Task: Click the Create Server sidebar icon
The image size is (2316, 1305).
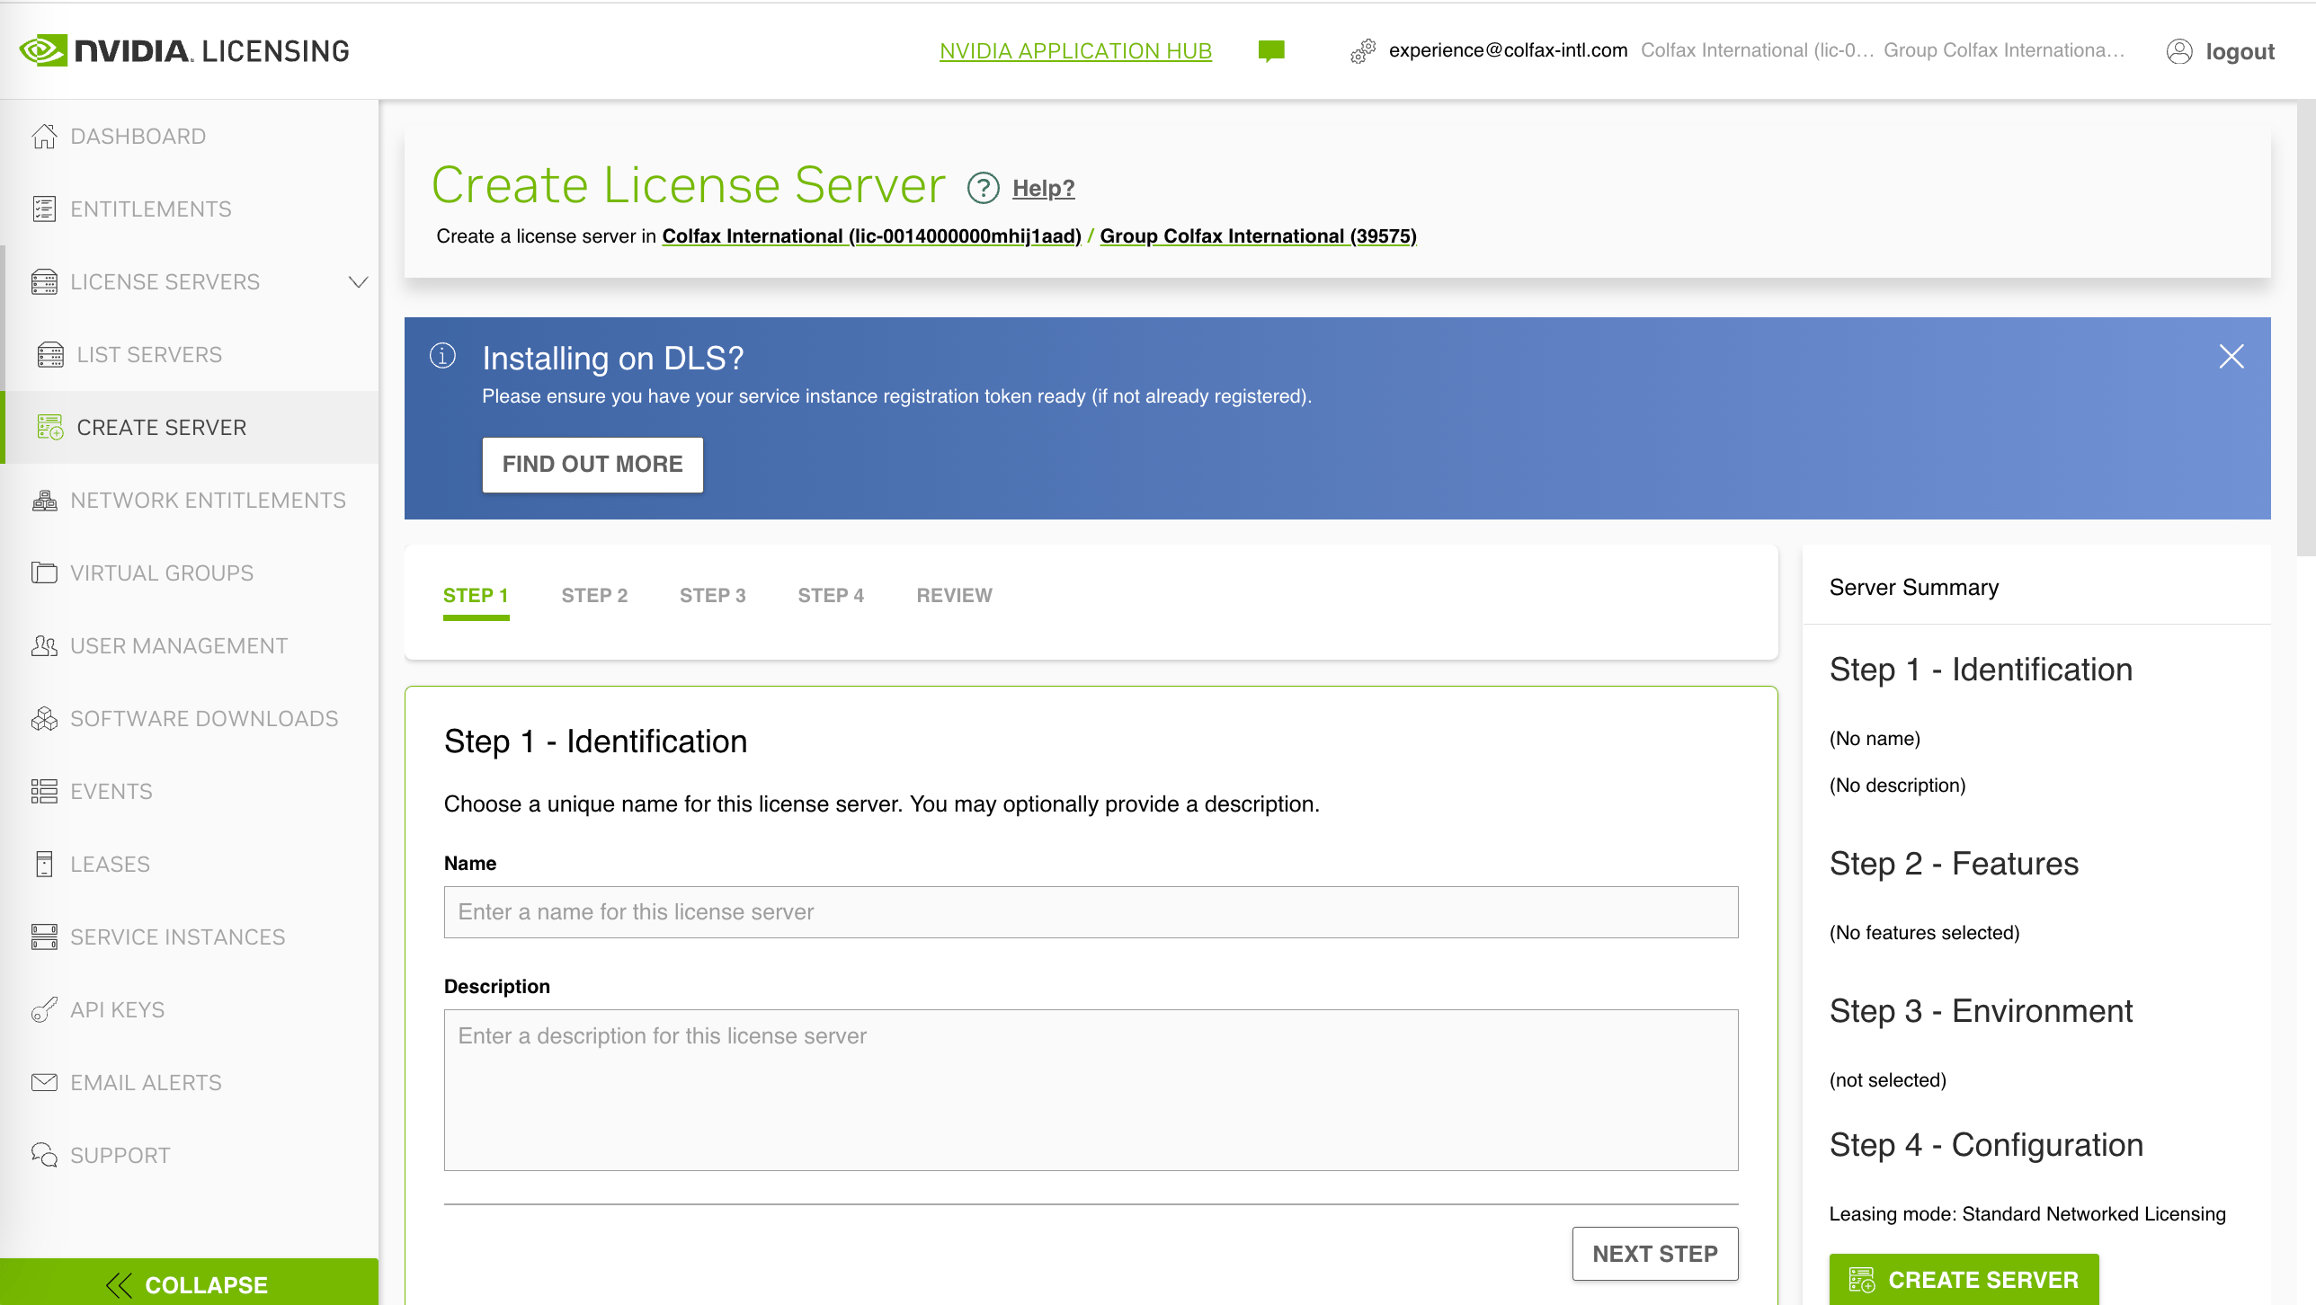Action: [x=50, y=427]
